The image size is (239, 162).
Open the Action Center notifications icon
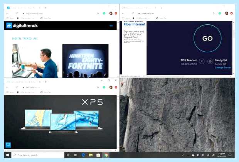pos(230,155)
